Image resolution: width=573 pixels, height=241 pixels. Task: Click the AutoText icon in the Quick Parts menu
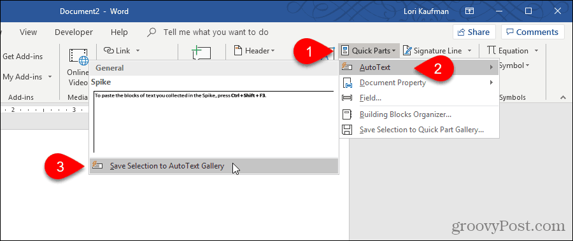coord(347,67)
